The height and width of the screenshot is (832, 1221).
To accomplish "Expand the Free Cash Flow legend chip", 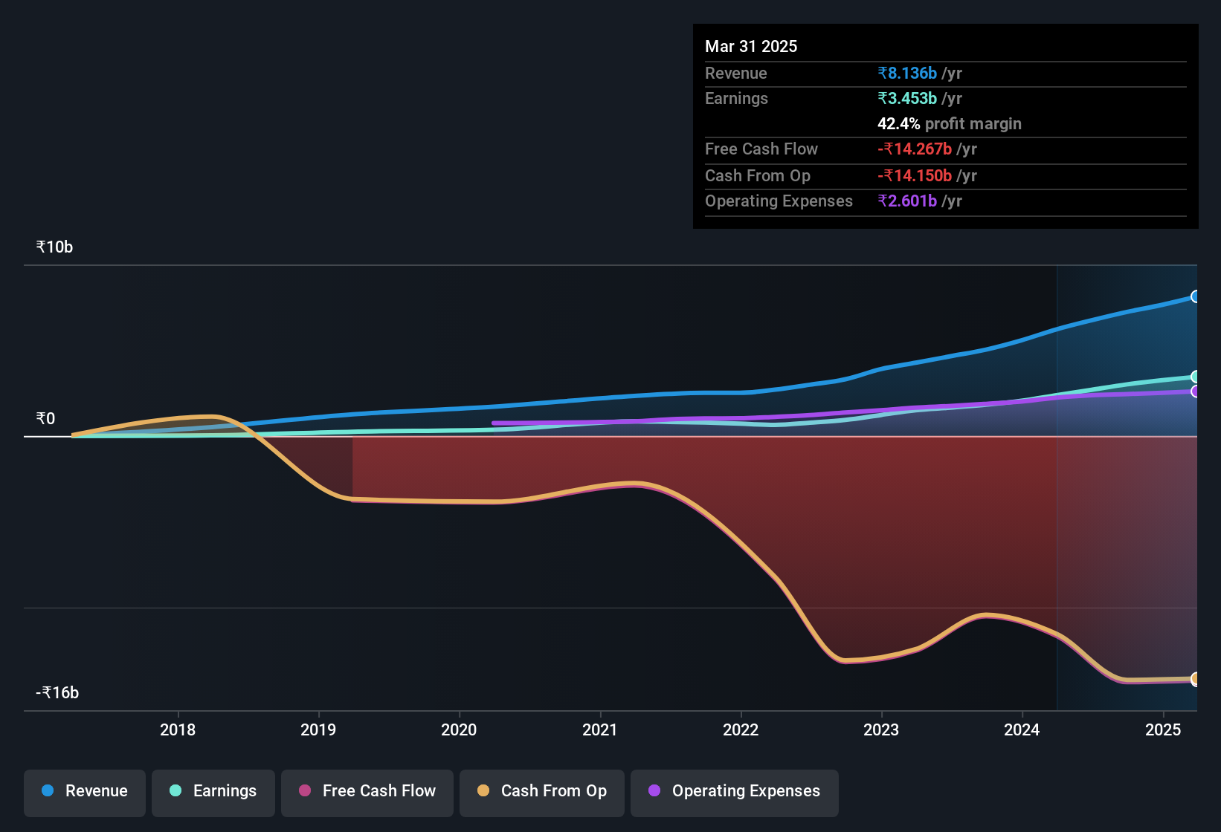I will [x=367, y=793].
